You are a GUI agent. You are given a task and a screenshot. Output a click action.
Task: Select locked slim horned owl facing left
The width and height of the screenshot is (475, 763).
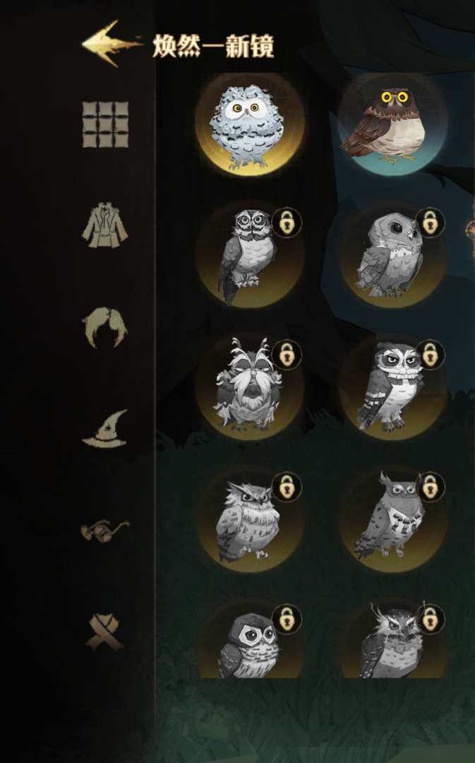click(393, 519)
